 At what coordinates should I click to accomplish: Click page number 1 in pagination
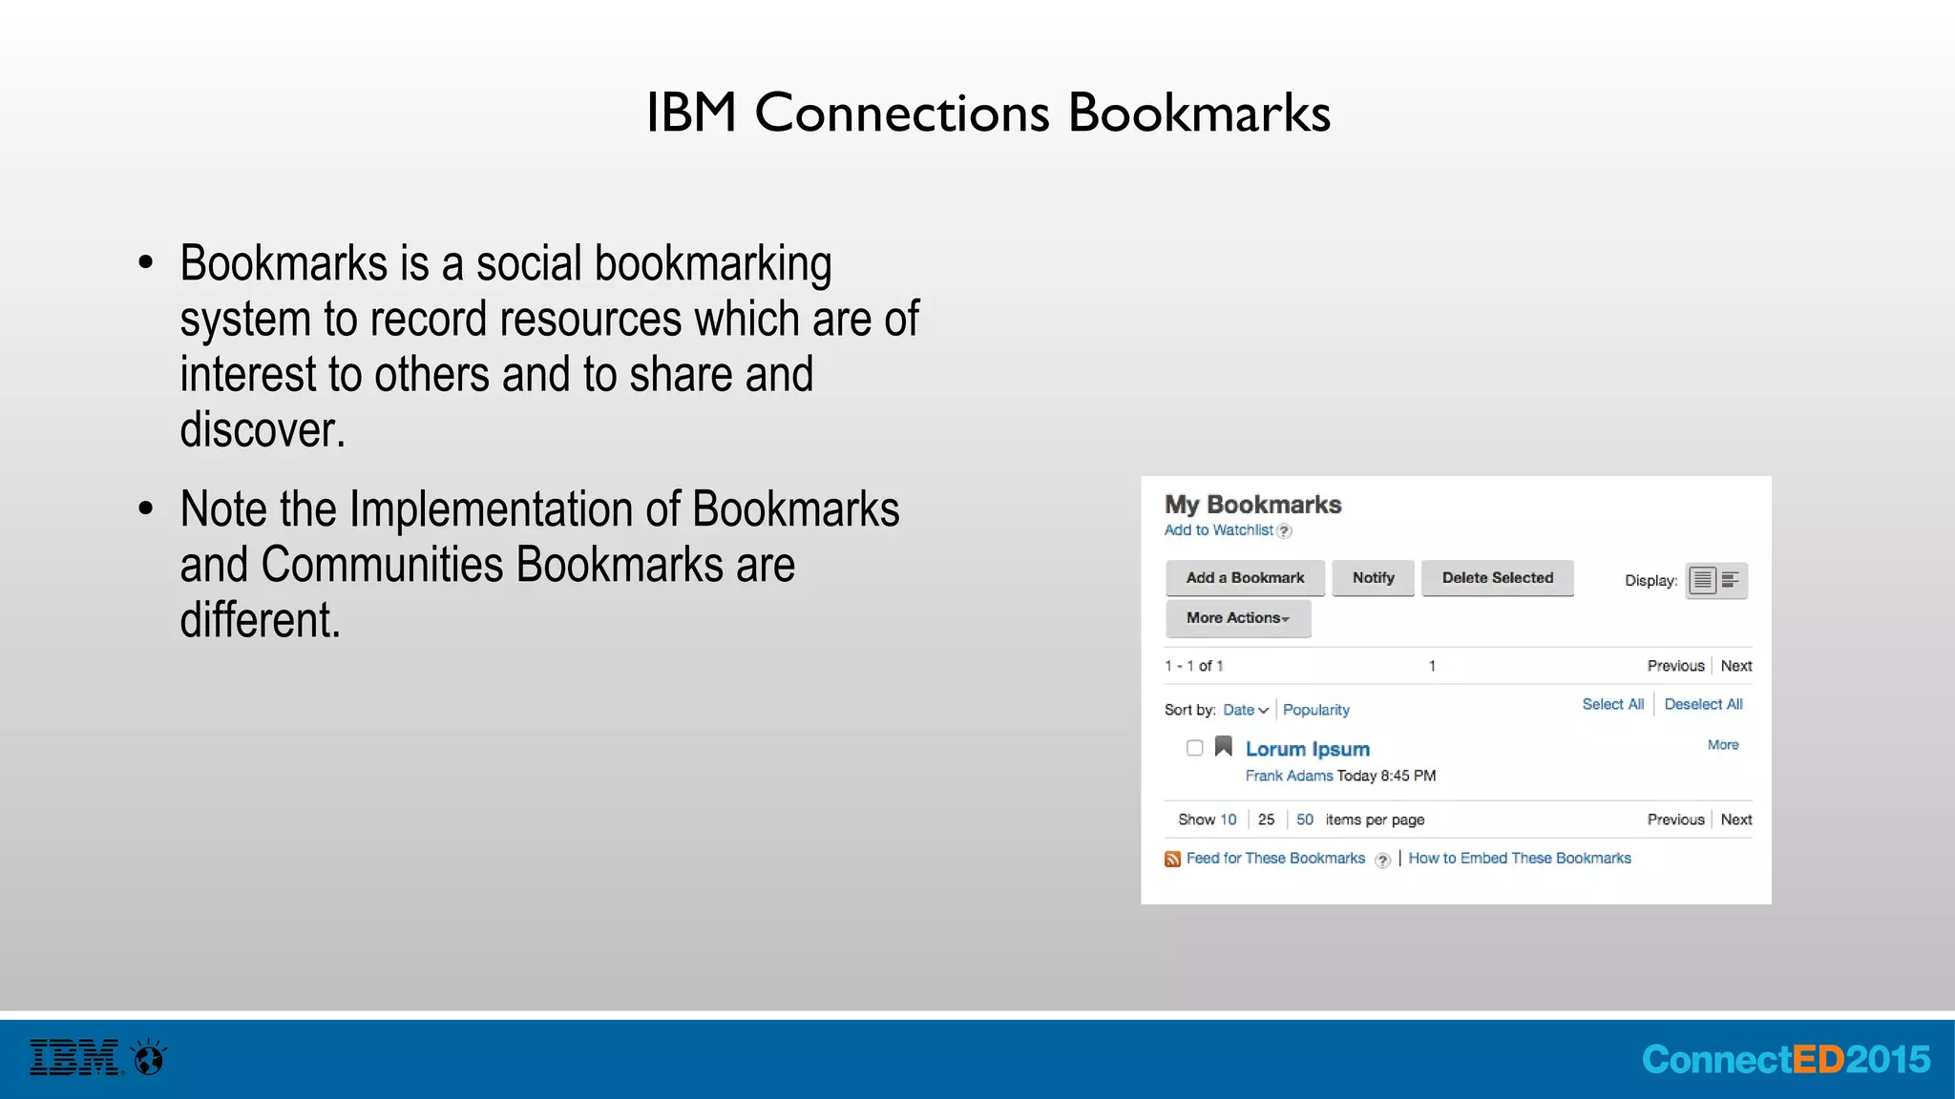click(1432, 666)
